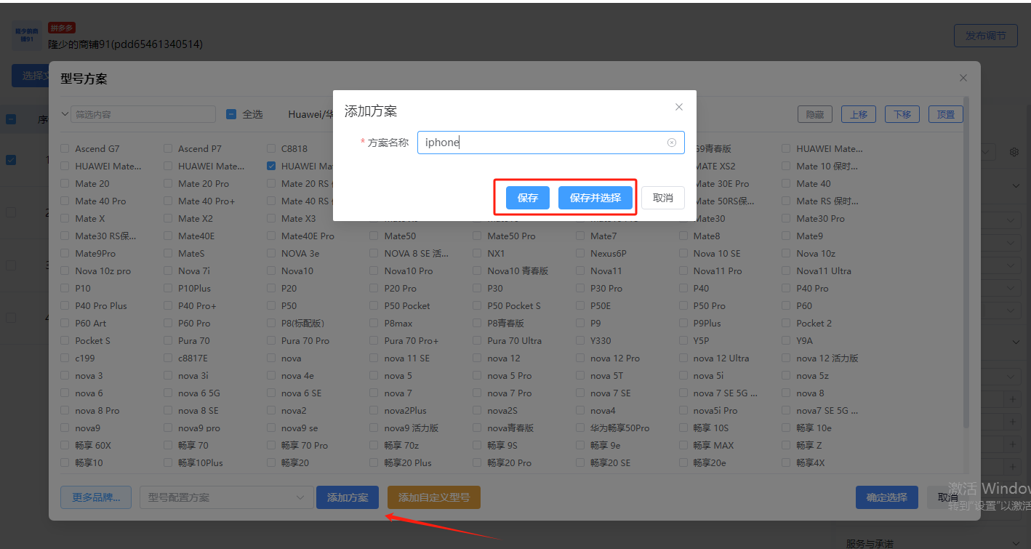Check the Y9A checkbox
Viewport: 1031px width, 549px height.
(x=787, y=341)
